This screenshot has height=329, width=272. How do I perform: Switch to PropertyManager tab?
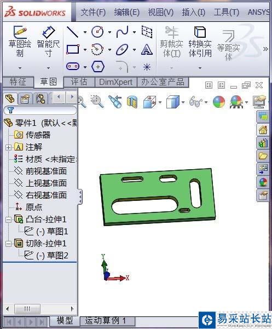click(25, 99)
